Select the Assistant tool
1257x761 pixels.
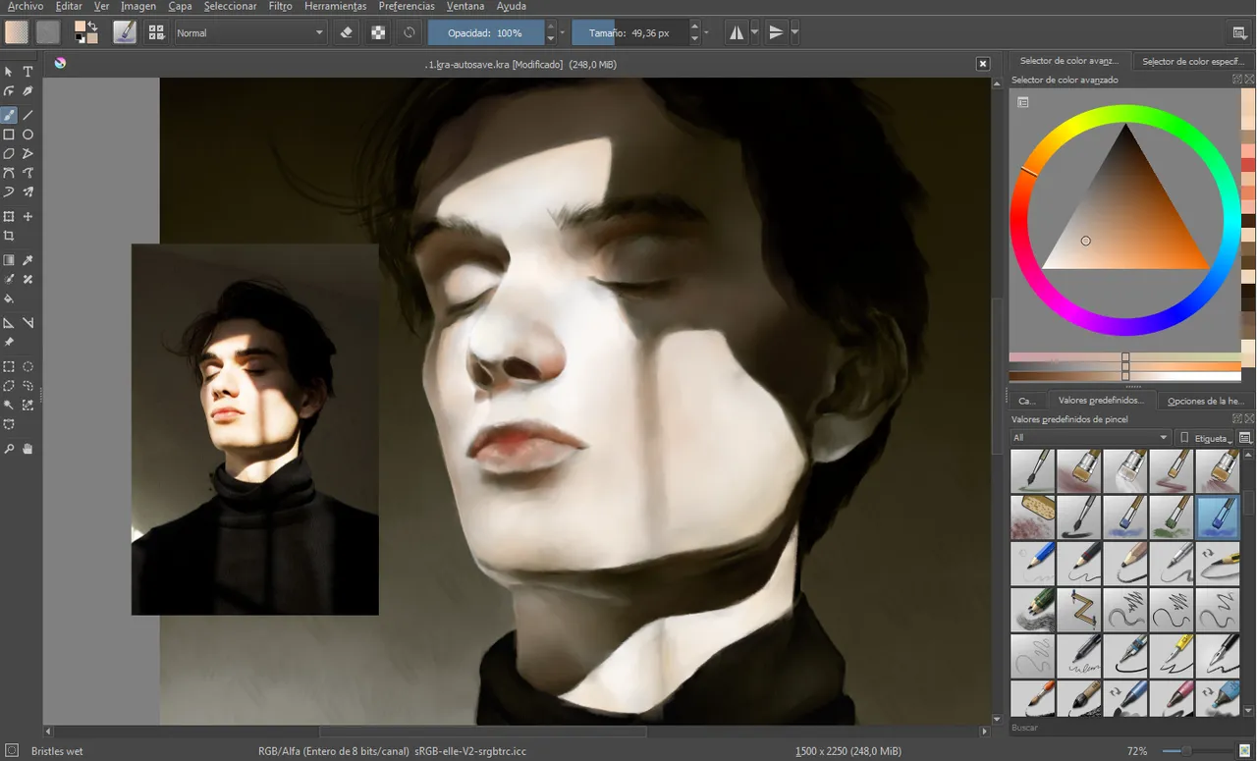pos(9,323)
